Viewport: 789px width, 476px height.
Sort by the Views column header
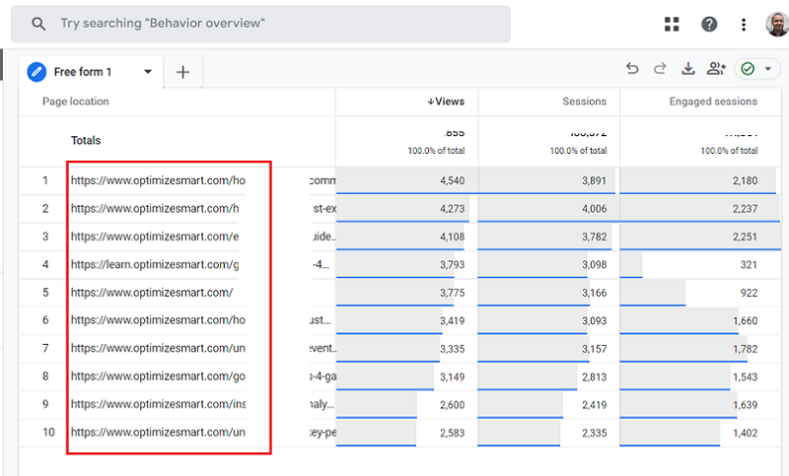[446, 102]
